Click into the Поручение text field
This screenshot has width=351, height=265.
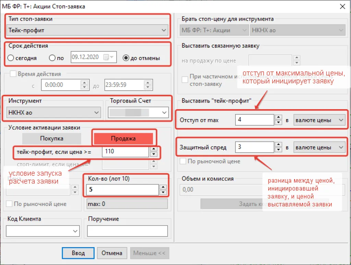[x=127, y=231]
